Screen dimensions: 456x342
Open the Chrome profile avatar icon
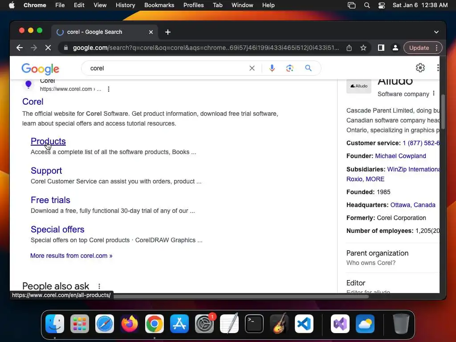pyautogui.click(x=395, y=48)
